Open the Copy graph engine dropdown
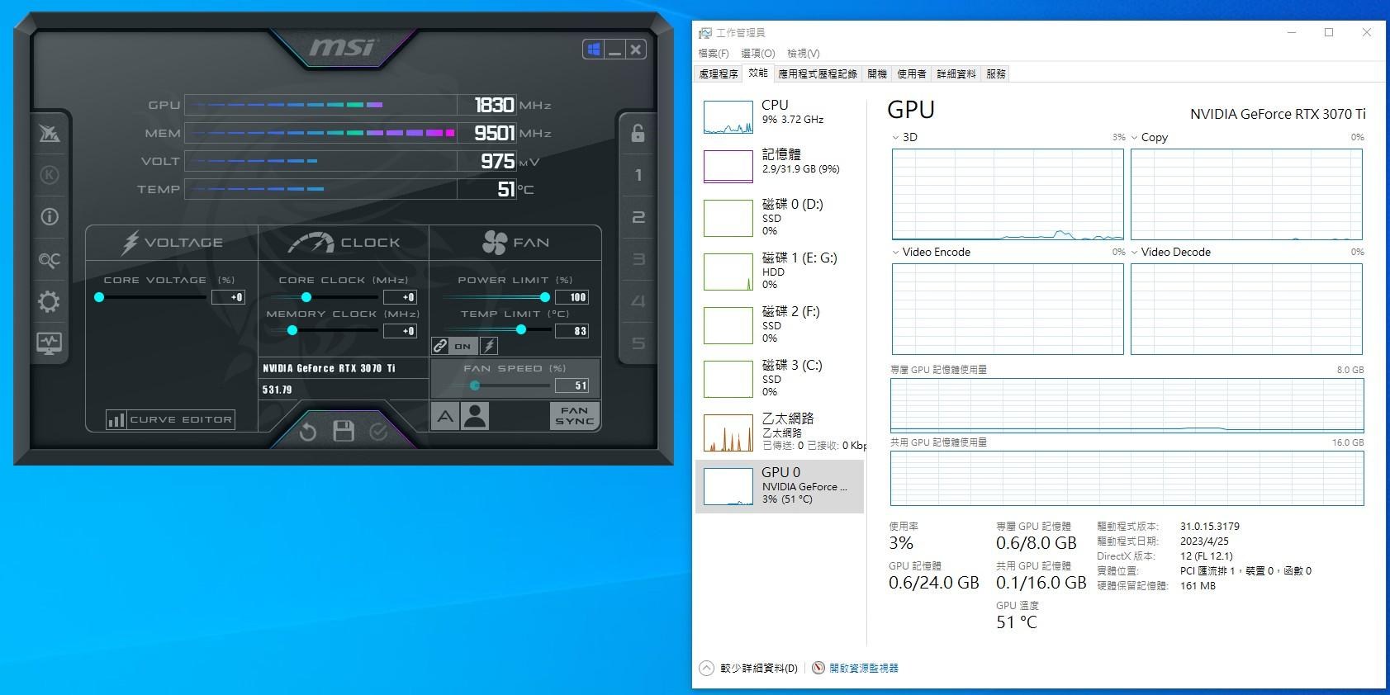Viewport: 1390px width, 695px height. click(1135, 137)
